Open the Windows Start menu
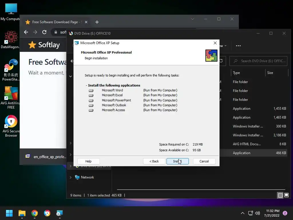 point(9,213)
